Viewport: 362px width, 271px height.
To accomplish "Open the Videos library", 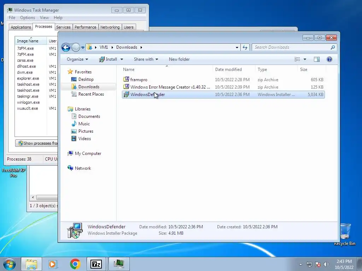I will point(84,138).
